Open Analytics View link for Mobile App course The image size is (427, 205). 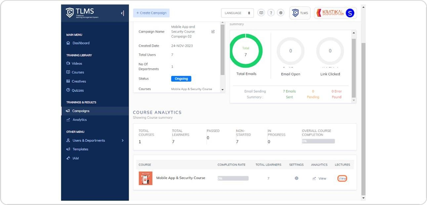(x=322, y=179)
